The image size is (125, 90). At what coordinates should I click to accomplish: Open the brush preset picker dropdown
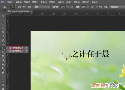pyautogui.click(x=15, y=7)
